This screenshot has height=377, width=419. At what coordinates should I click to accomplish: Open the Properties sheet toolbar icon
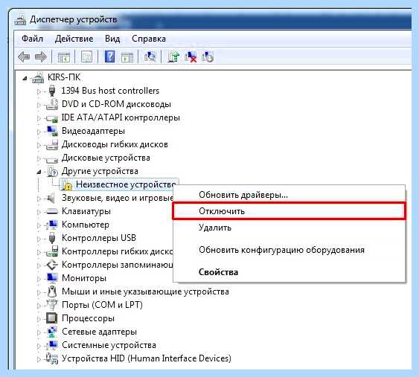click(87, 57)
